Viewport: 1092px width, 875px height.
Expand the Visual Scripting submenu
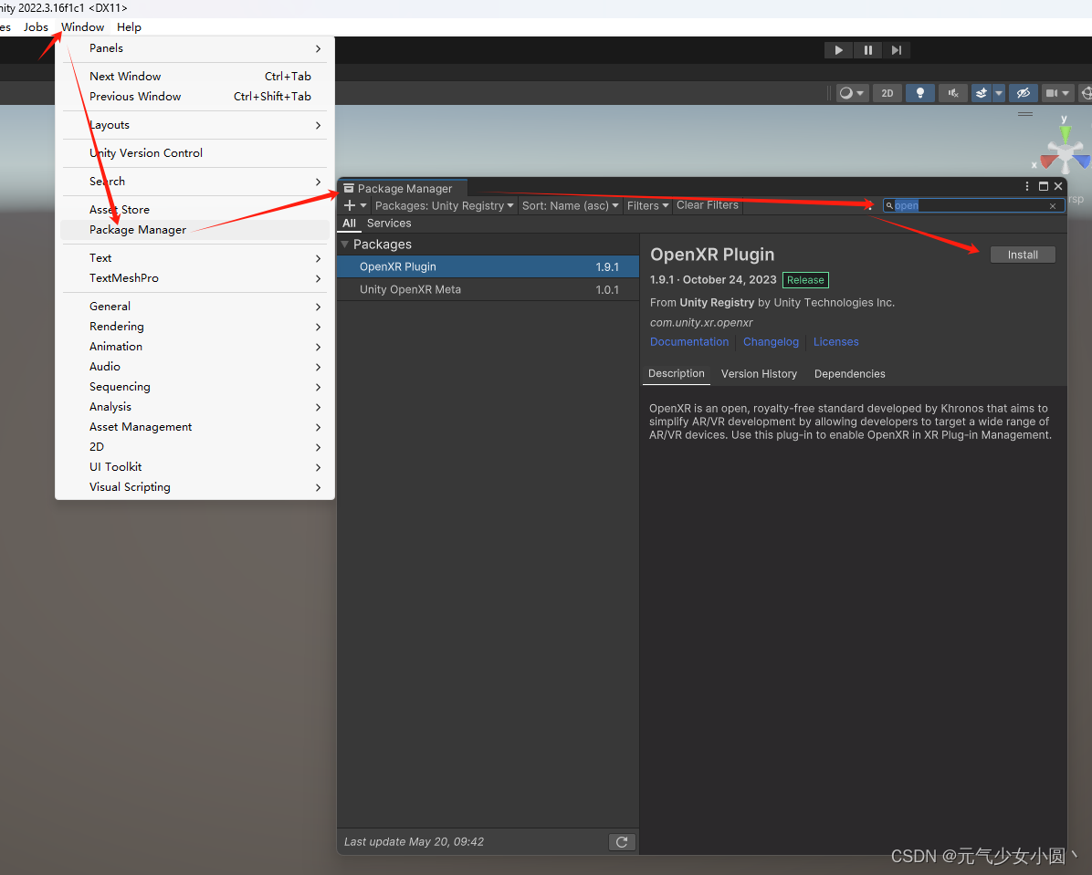point(195,487)
